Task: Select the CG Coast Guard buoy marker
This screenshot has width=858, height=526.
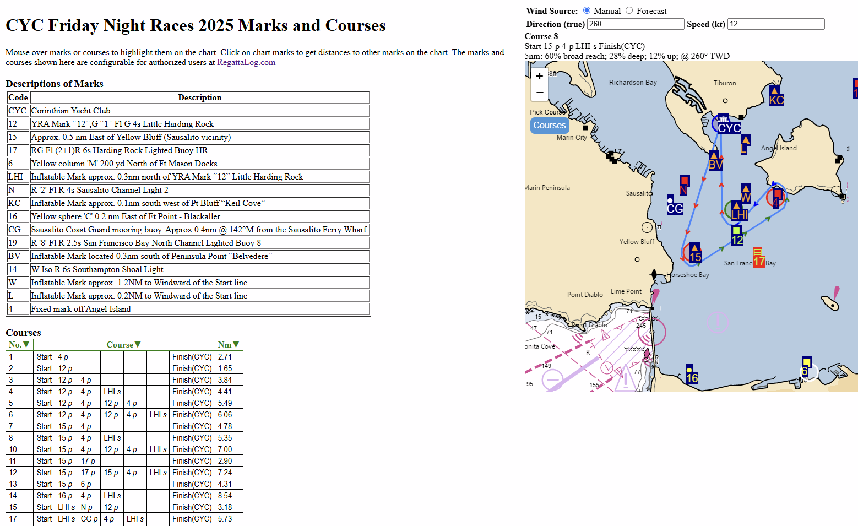Action: coord(674,205)
